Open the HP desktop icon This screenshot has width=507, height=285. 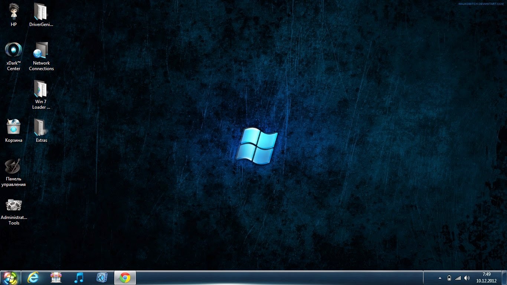point(14,15)
